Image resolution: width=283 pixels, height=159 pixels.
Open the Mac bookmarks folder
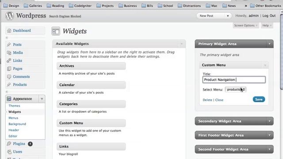coord(211,6)
